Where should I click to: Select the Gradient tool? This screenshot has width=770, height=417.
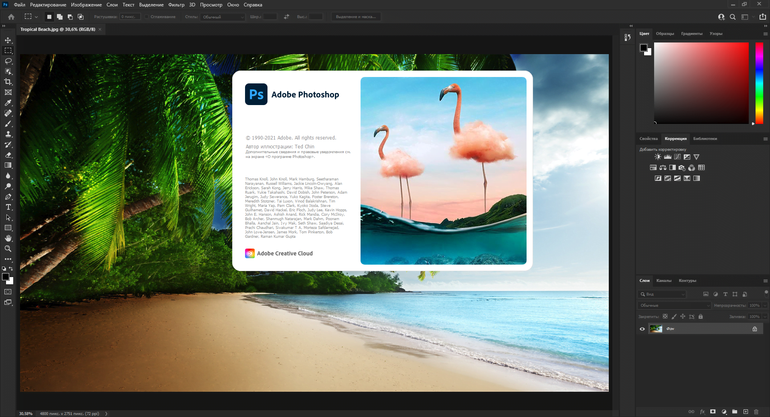[x=8, y=165]
